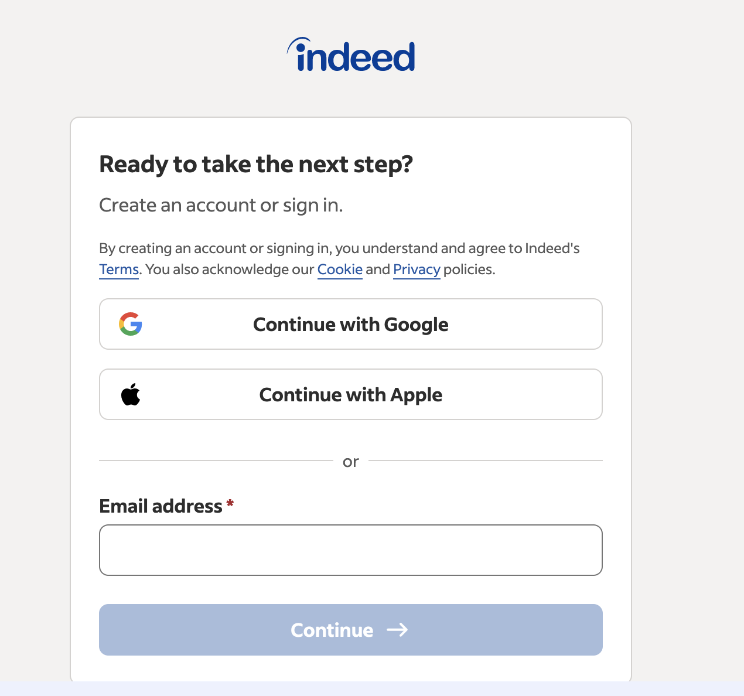The image size is (744, 696).
Task: Click the Indeed logo at top
Action: 351,56
